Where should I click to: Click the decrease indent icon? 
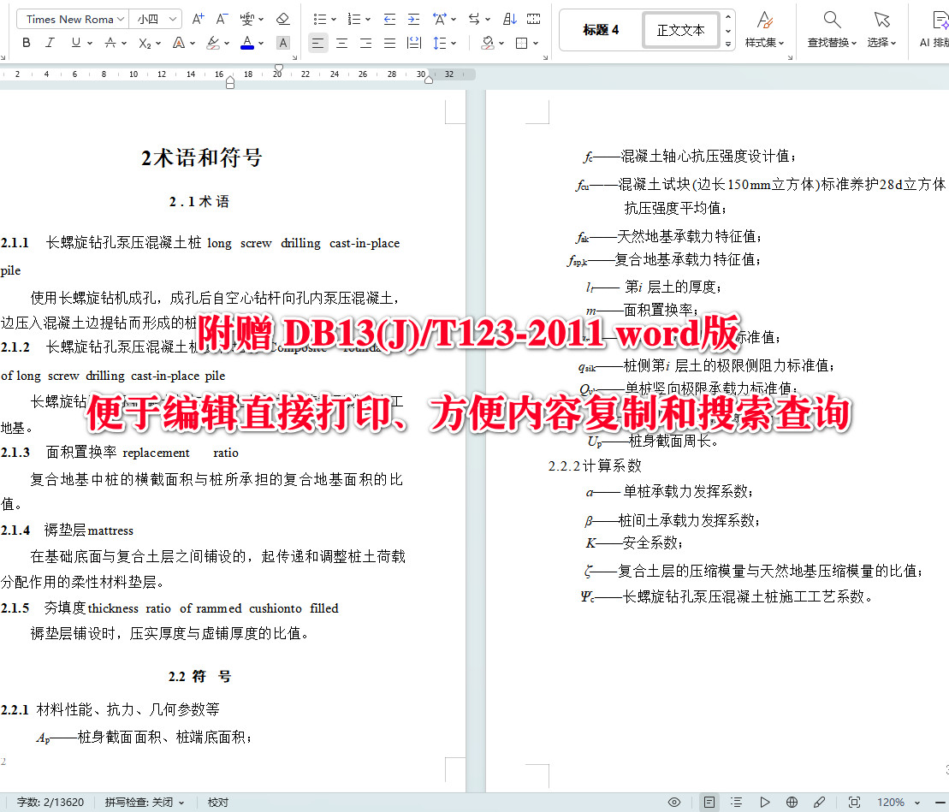tap(389, 20)
